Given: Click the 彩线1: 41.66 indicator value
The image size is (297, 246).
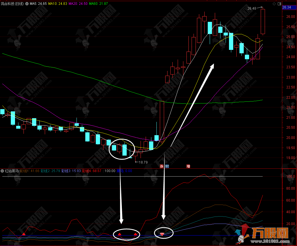Looking at the screenshot, I should pyautogui.click(x=29, y=171).
